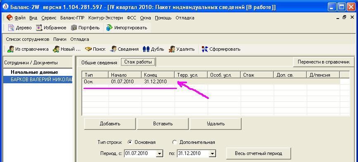
Task: Open Сведения from the employee toolbar
Action: tap(124, 49)
